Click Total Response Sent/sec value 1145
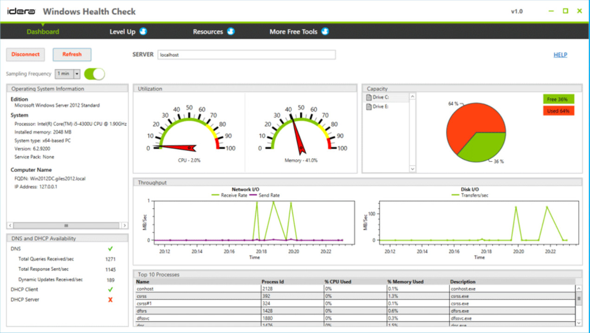Image resolution: width=590 pixels, height=333 pixels. coord(110,269)
